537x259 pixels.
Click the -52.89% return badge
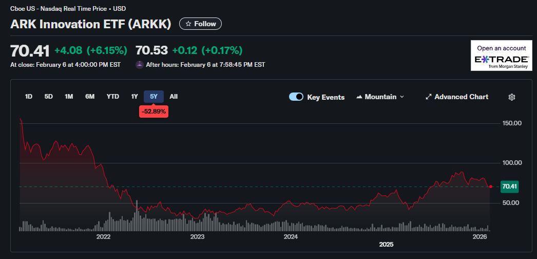click(x=154, y=112)
